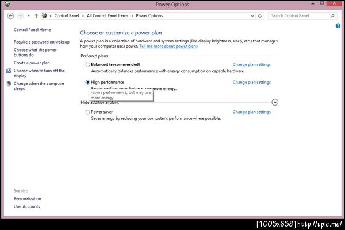Click the Forward arrow navigation button
Screen dimensions: 345x230
pos(20,16)
